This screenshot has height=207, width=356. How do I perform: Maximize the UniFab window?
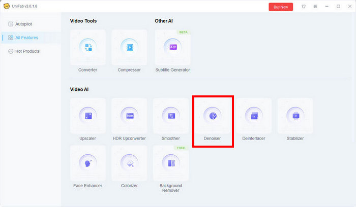point(338,7)
